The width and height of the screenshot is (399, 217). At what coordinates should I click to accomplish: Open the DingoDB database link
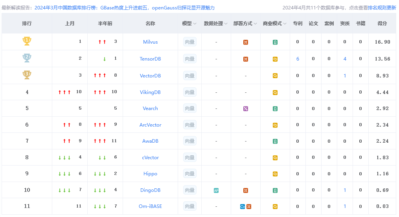click(151, 190)
